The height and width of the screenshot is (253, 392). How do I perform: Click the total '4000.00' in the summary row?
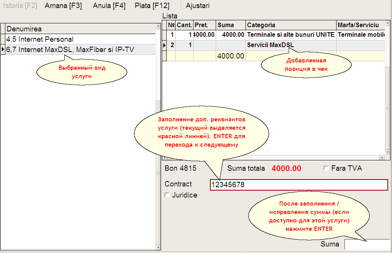click(231, 56)
